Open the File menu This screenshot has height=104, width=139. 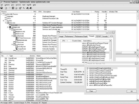tap(2, 5)
